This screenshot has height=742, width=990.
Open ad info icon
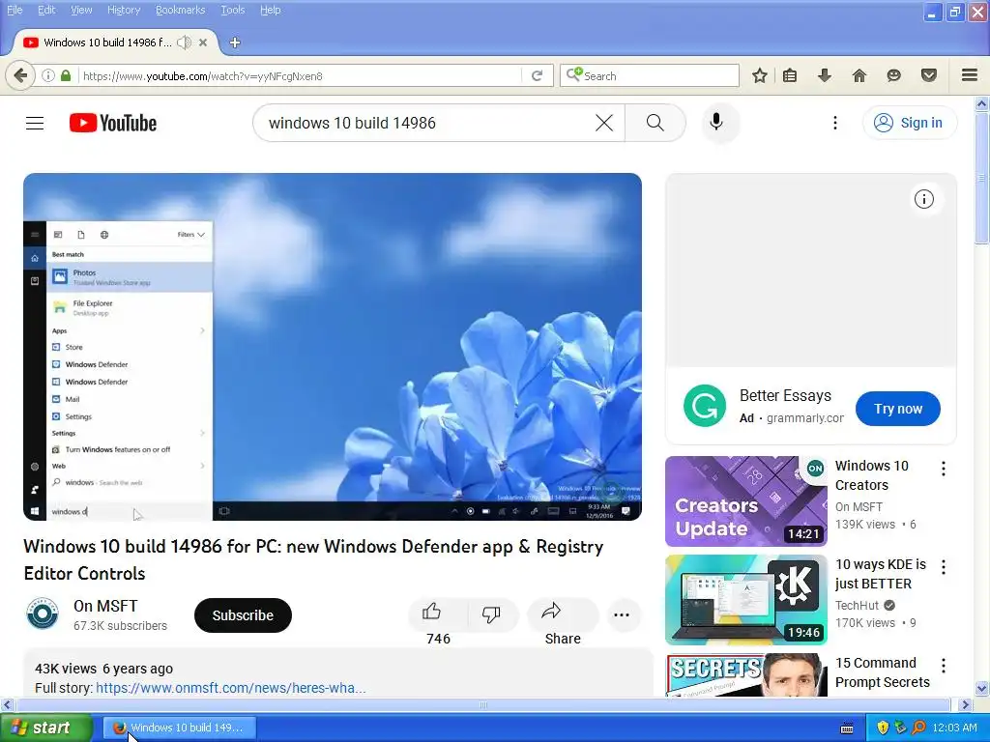click(x=923, y=199)
